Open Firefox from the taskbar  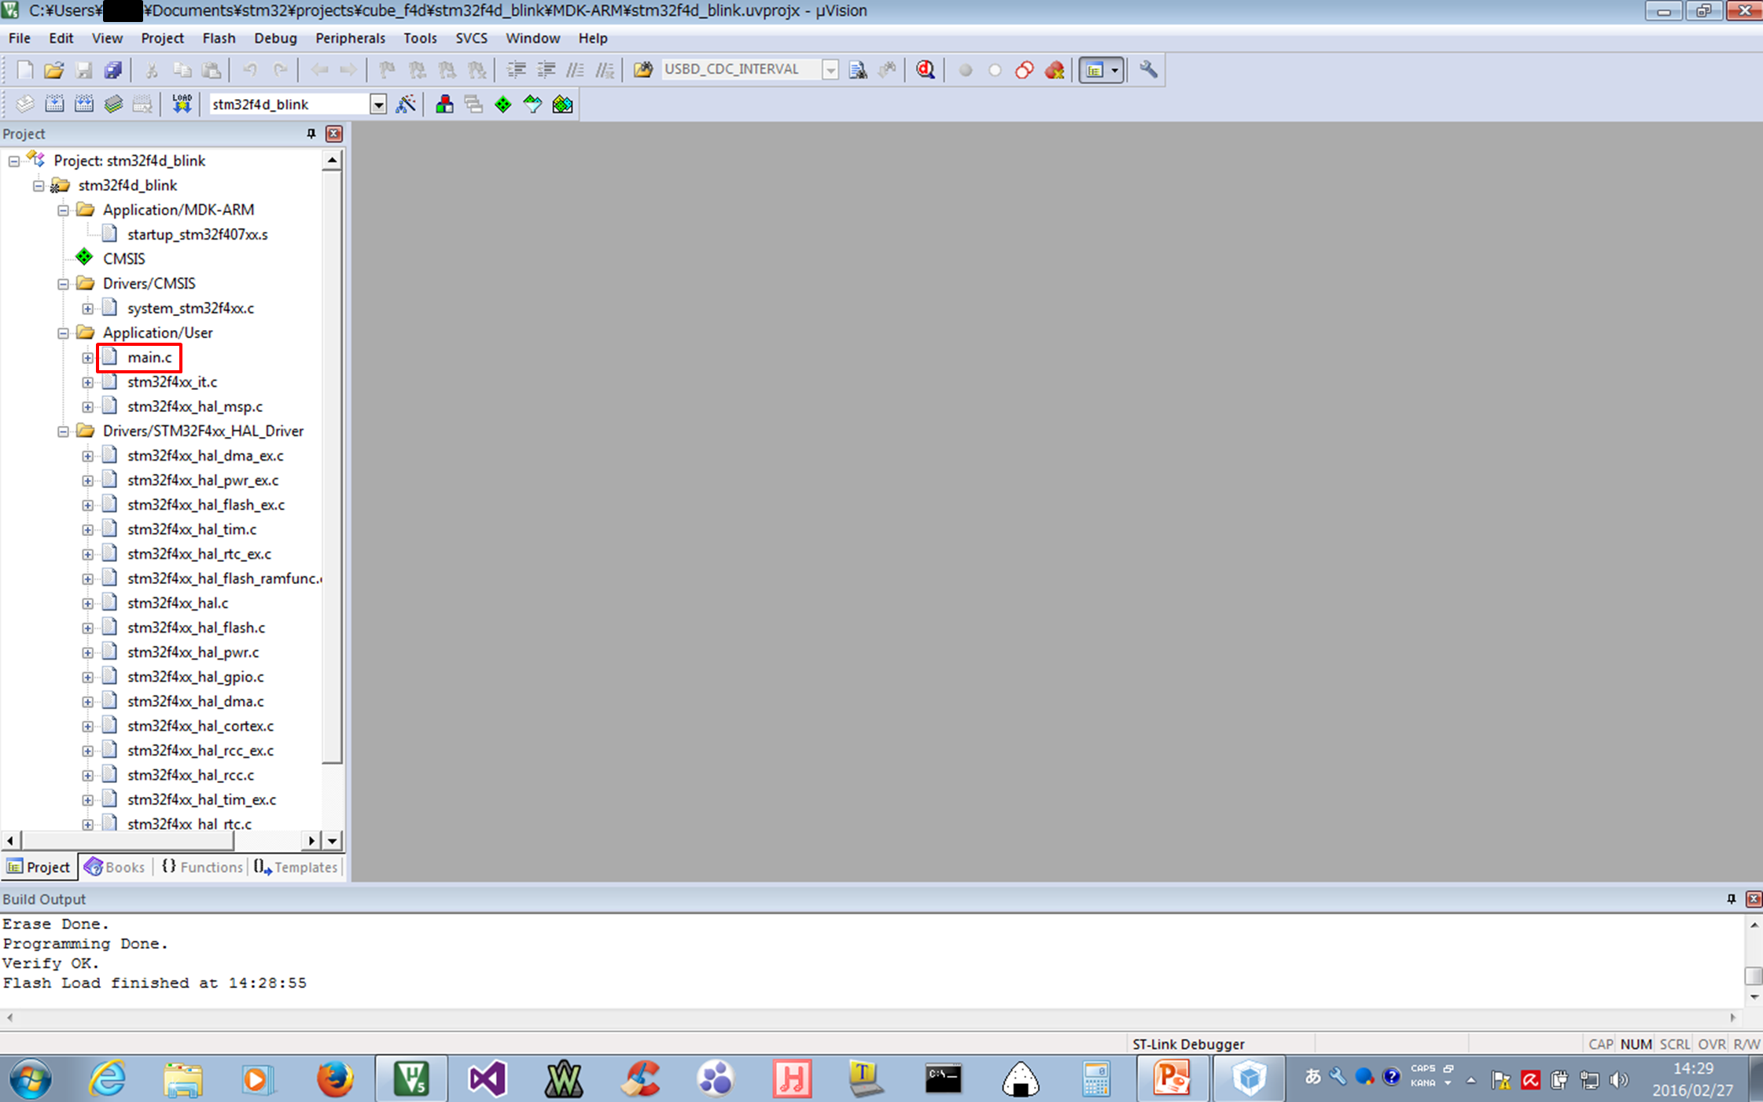click(x=334, y=1078)
